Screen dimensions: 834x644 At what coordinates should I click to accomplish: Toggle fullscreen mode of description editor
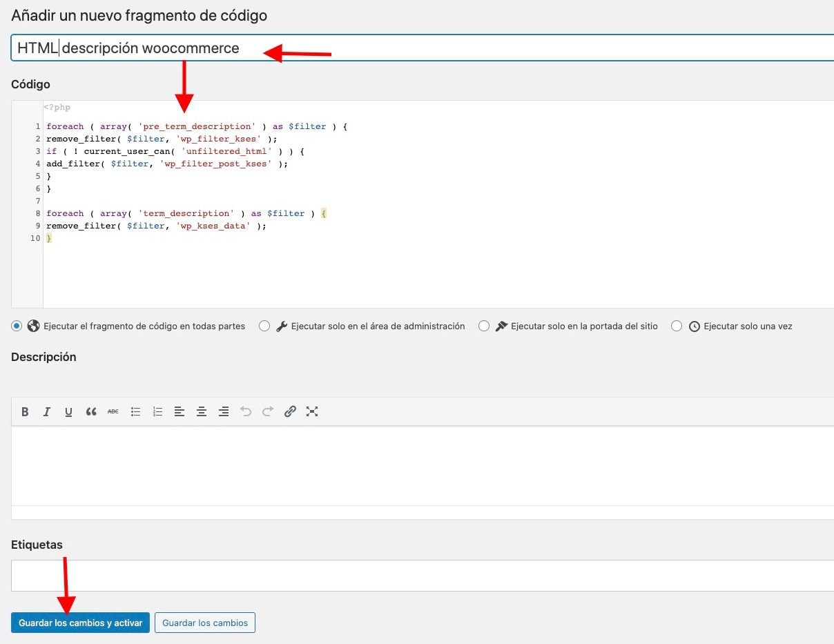click(312, 411)
